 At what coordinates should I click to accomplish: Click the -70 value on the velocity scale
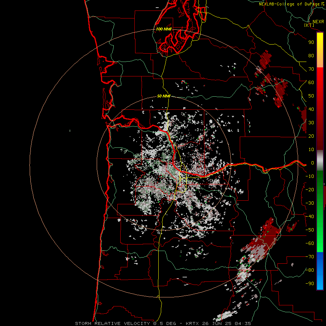point(310,257)
